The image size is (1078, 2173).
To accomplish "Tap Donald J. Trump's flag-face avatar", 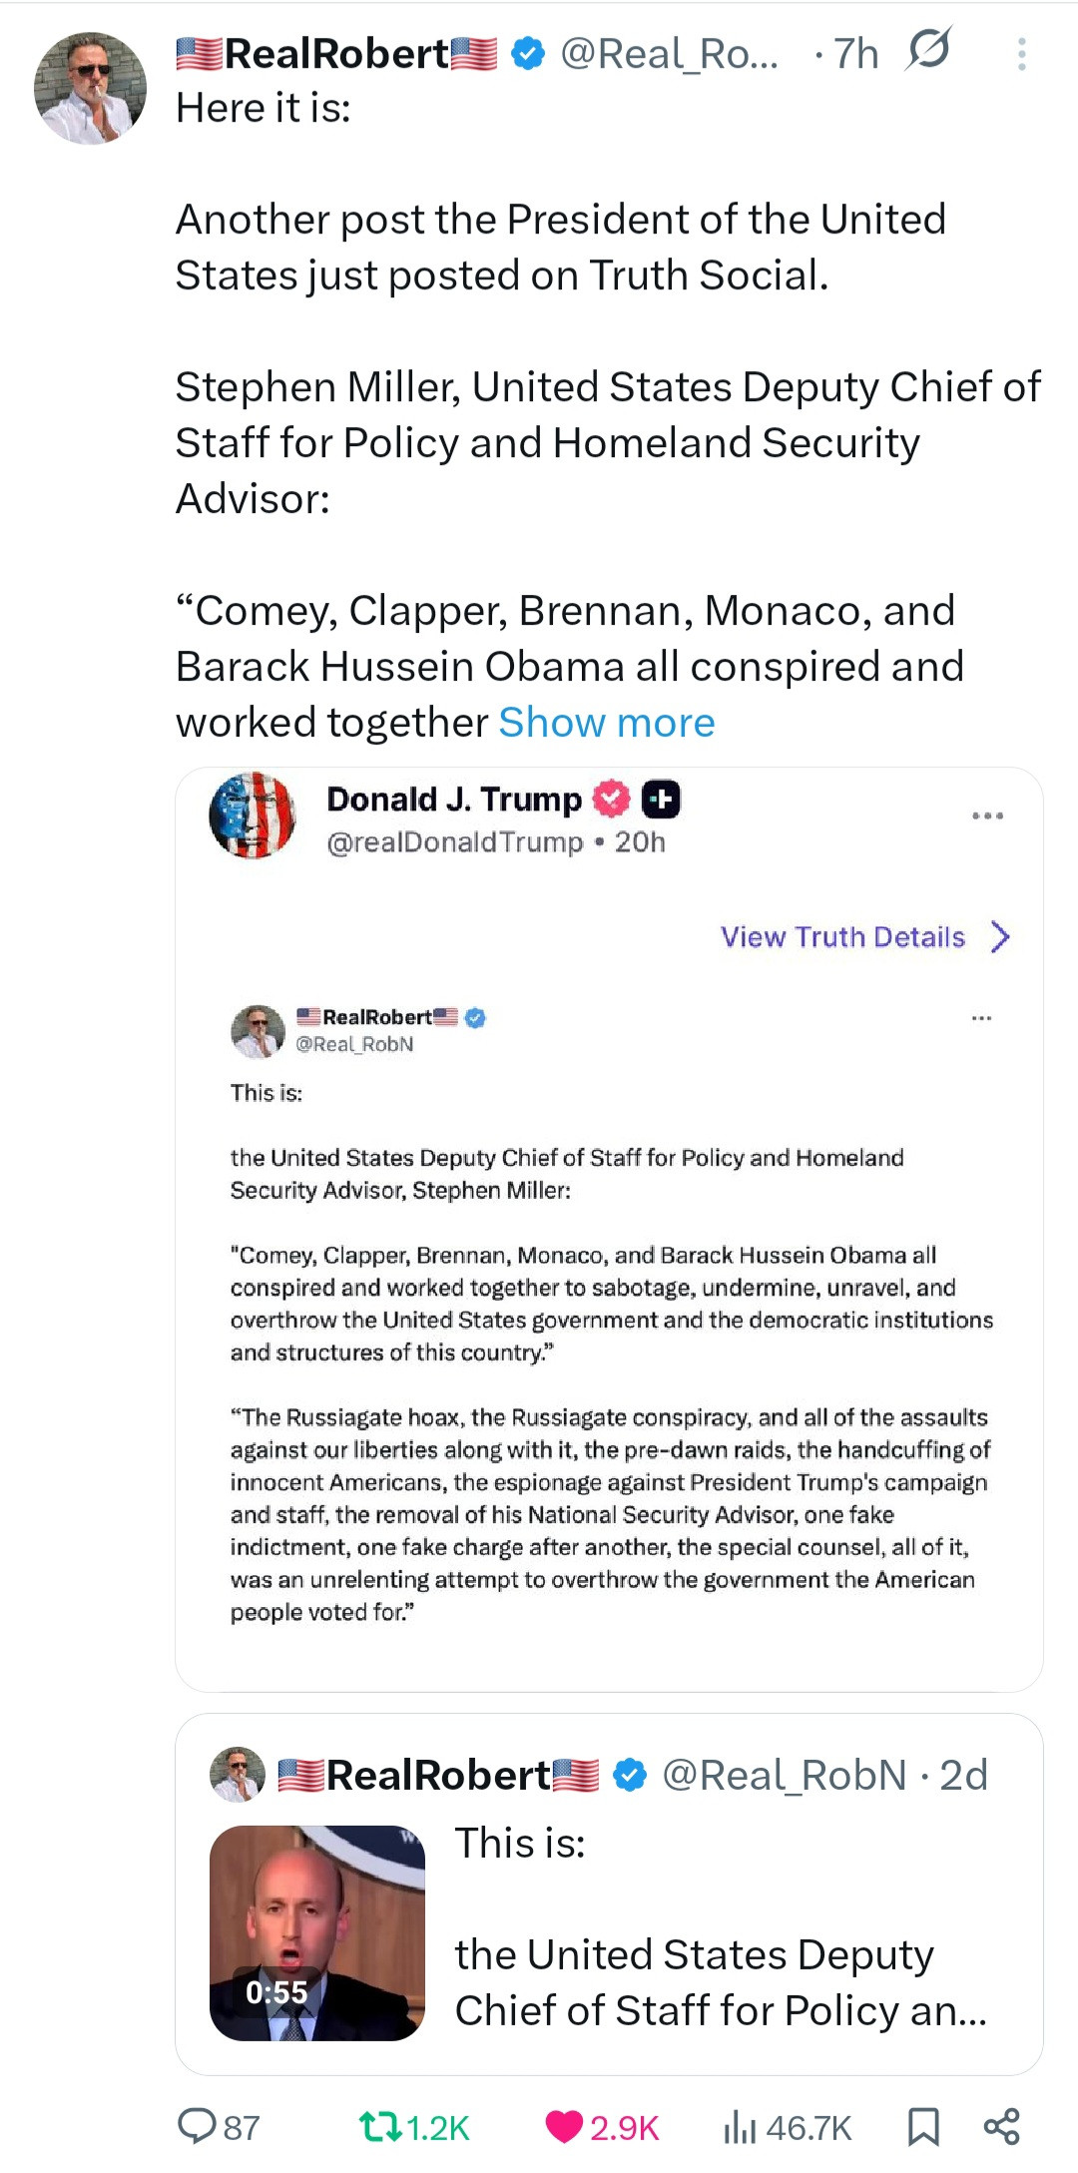I will (253, 815).
